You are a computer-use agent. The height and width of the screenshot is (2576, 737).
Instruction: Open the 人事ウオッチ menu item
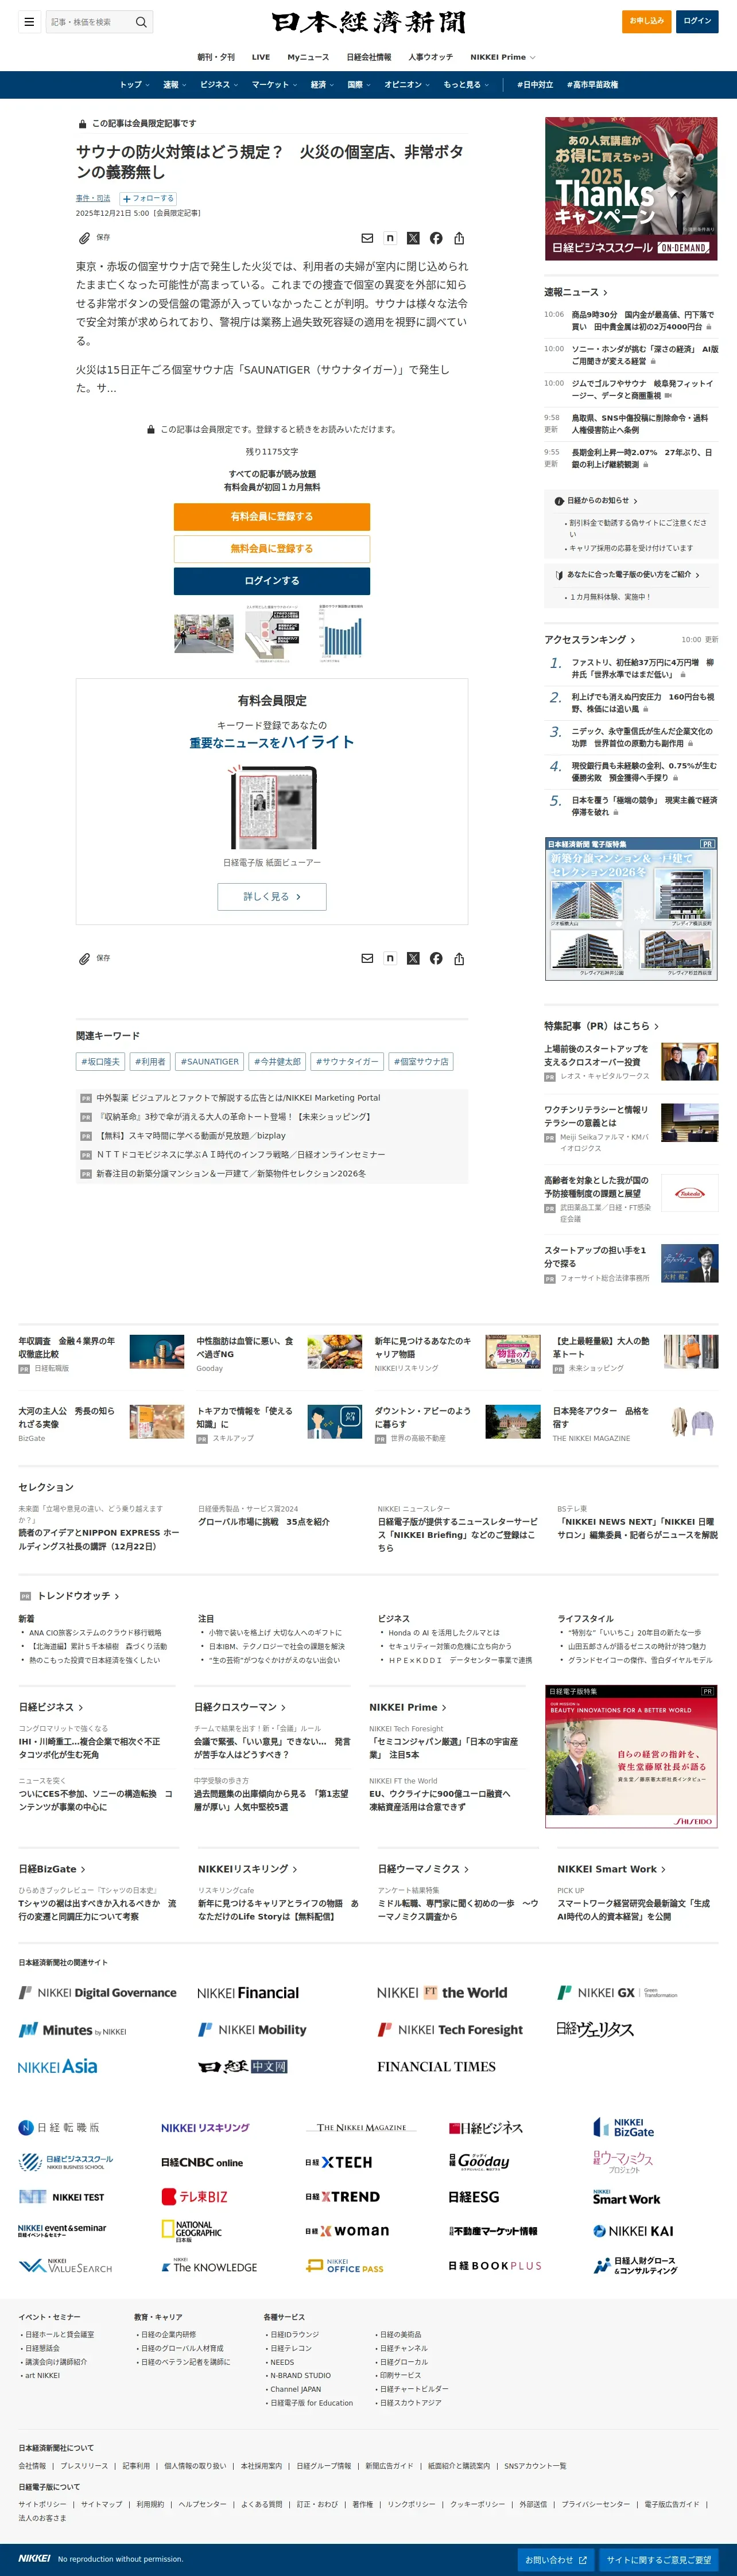coord(430,57)
